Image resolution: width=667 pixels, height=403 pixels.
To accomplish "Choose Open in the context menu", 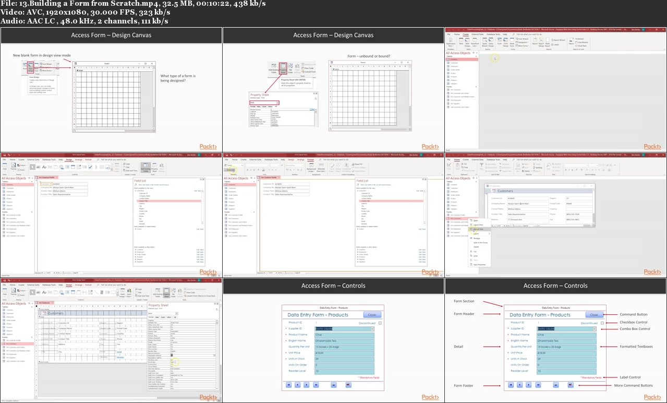I will pyautogui.click(x=478, y=220).
